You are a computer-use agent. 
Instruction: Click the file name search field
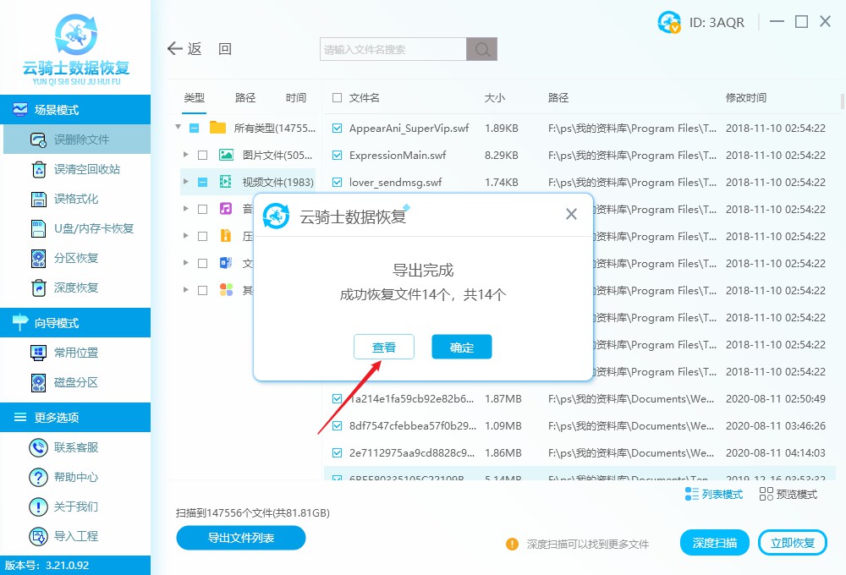coord(393,49)
